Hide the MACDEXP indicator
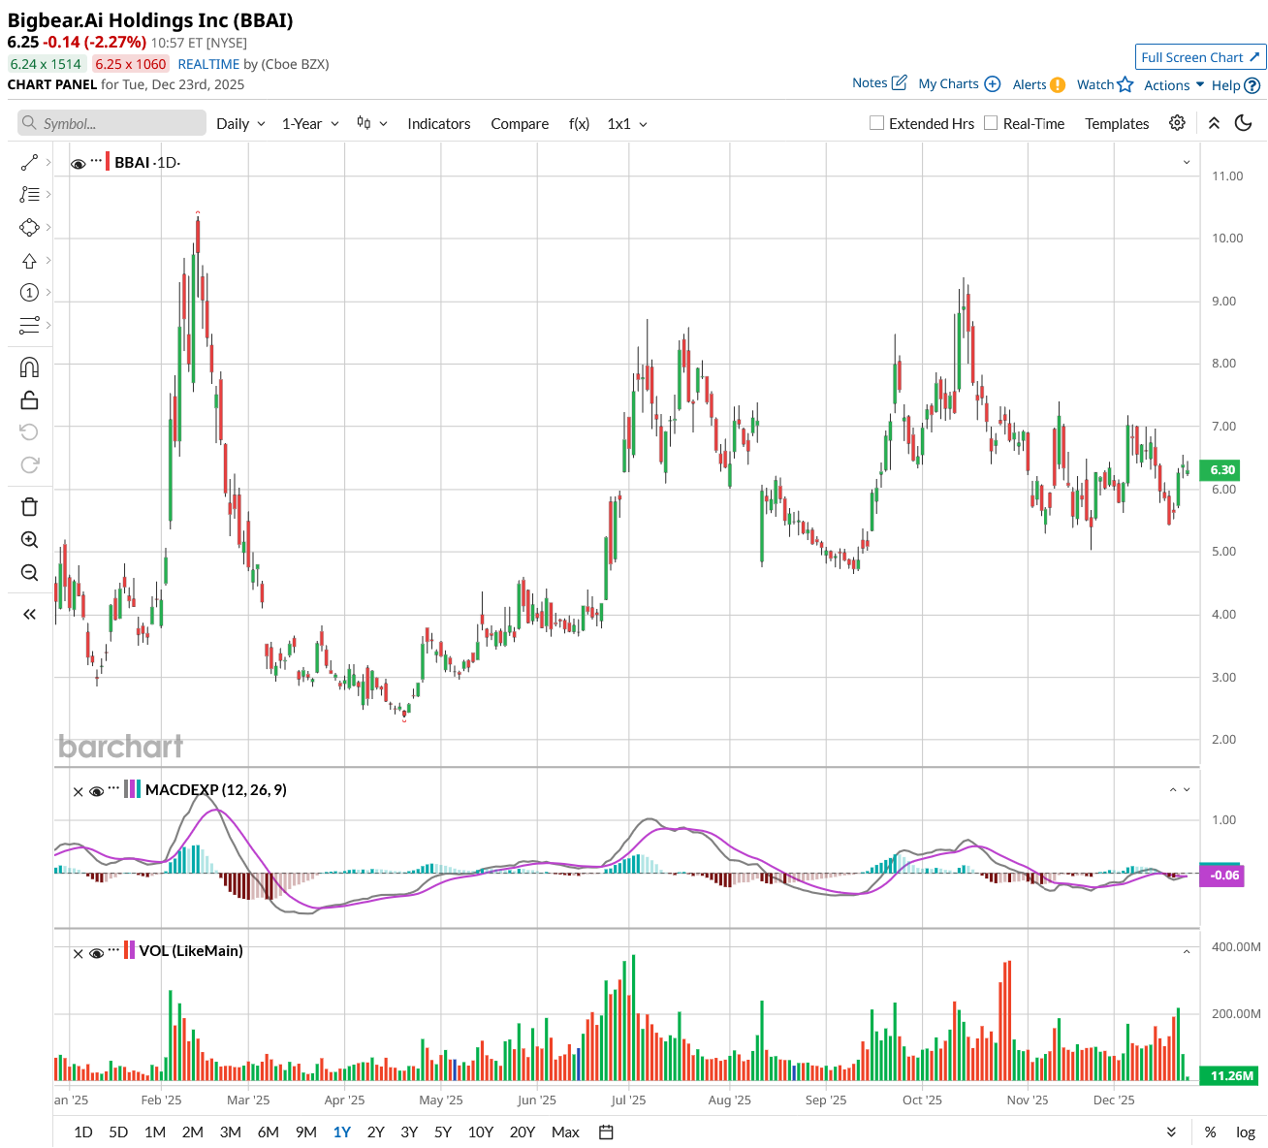This screenshot has height=1148, width=1268. pos(96,791)
